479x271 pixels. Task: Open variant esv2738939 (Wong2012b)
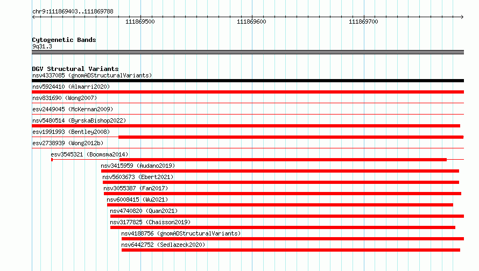68,143
